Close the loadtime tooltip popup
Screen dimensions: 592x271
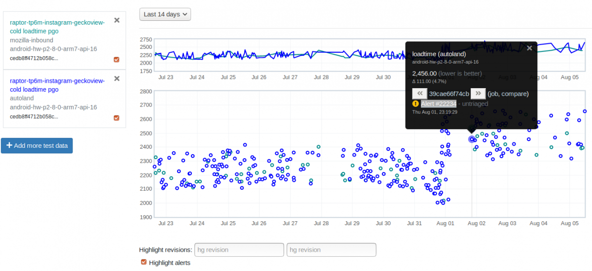coord(529,48)
